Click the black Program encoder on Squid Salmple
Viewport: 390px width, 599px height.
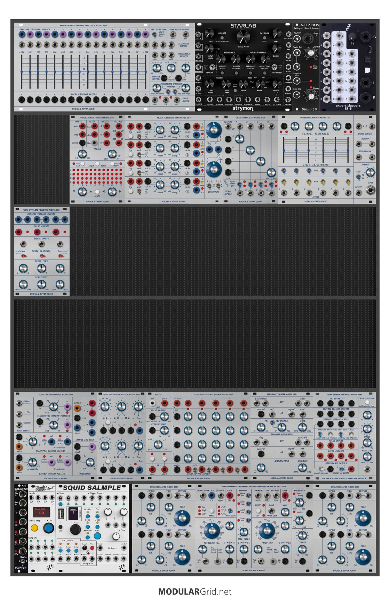click(75, 529)
